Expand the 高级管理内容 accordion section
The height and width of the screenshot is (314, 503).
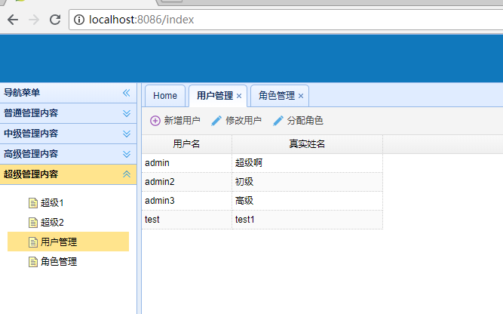[127, 154]
